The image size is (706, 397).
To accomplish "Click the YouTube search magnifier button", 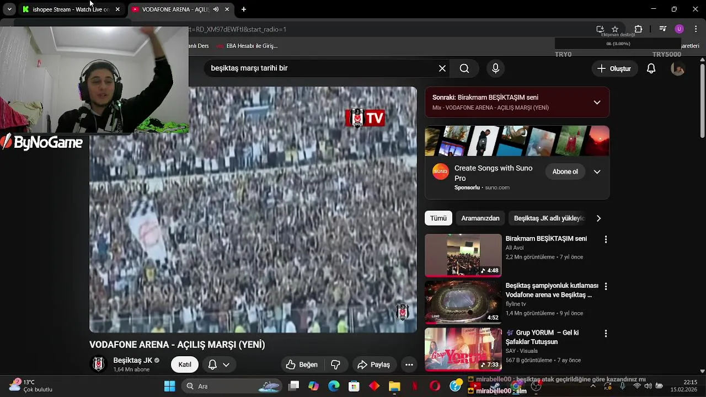I will [x=464, y=68].
